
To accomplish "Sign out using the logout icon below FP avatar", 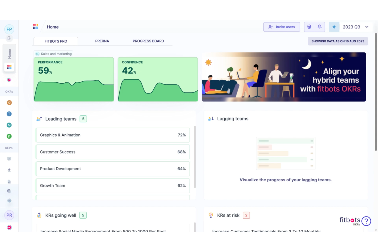I will pyautogui.click(x=9, y=38).
